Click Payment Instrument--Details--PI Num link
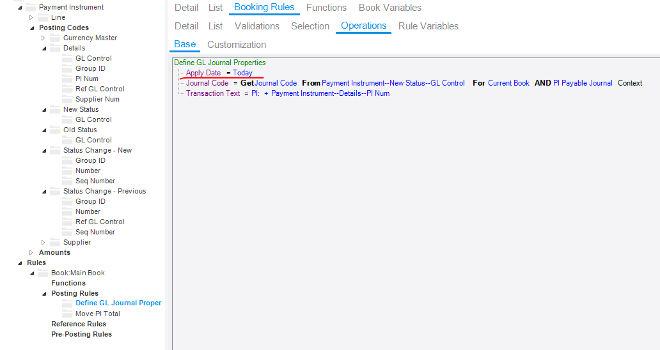Image resolution: width=660 pixels, height=350 pixels. (331, 93)
